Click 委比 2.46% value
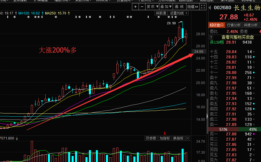261x162 pixels. pyautogui.click(x=232, y=31)
